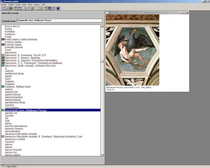Select the freska entry
This screenshot has height=168, width=210.
click(8, 29)
